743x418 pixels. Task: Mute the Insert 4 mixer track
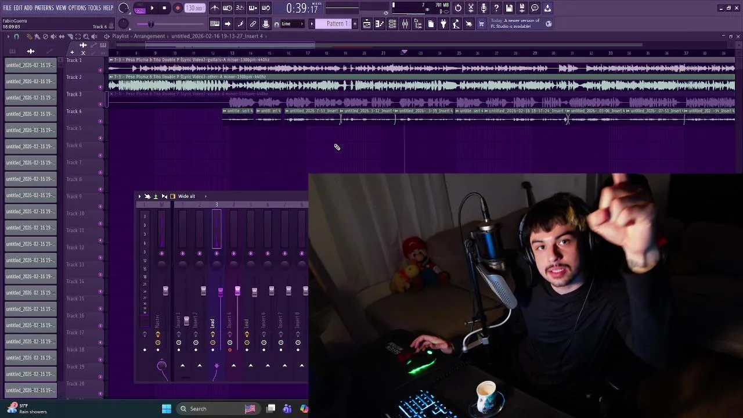coord(233,253)
